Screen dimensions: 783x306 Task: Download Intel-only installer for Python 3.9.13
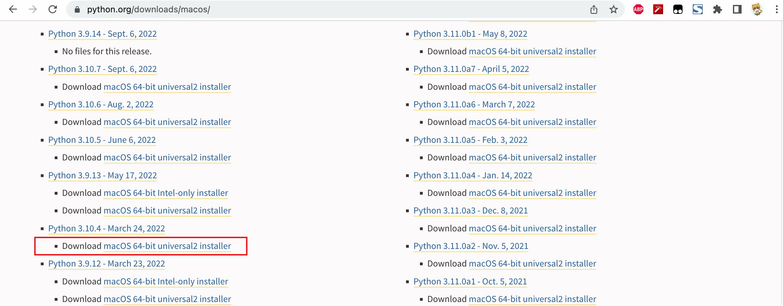(x=166, y=193)
